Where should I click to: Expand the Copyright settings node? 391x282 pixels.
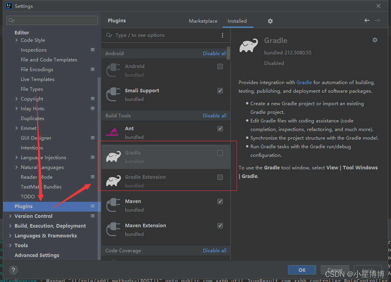coord(16,99)
